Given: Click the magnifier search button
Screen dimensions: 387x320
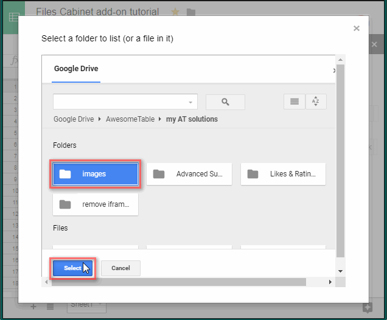Looking at the screenshot, I should coord(225,102).
